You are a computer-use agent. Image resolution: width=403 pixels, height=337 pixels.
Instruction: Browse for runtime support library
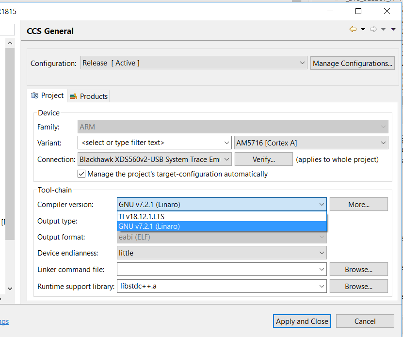(x=359, y=286)
